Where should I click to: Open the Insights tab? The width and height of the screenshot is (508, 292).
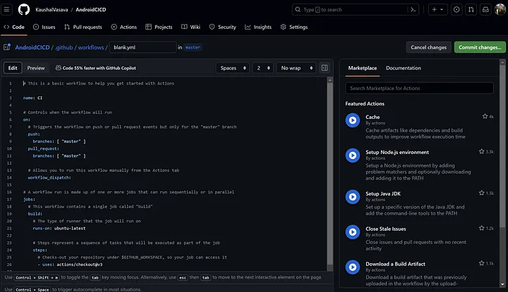point(258,27)
